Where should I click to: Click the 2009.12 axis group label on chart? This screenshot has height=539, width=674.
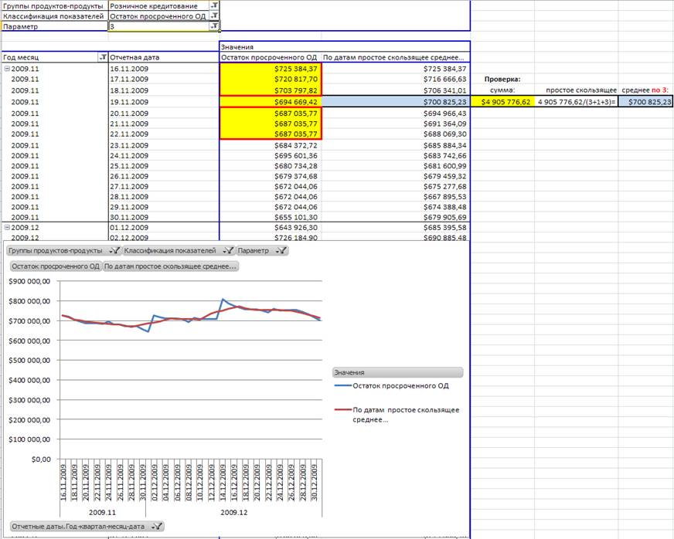[234, 513]
